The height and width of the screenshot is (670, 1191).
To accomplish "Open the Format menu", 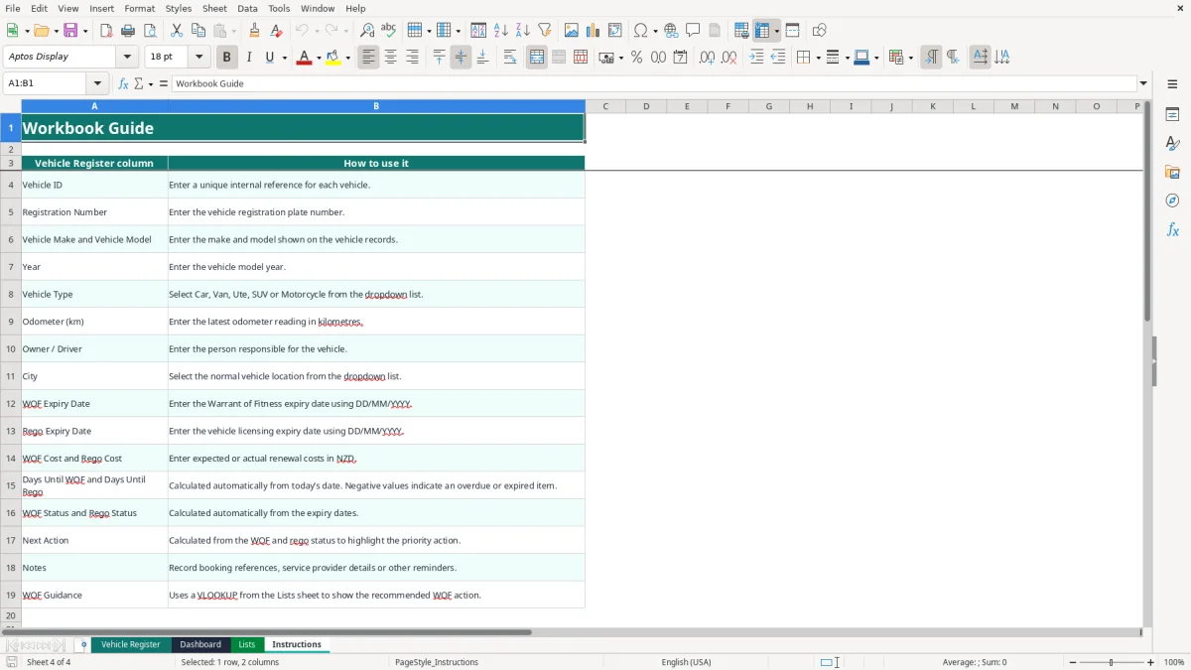I will click(x=139, y=8).
